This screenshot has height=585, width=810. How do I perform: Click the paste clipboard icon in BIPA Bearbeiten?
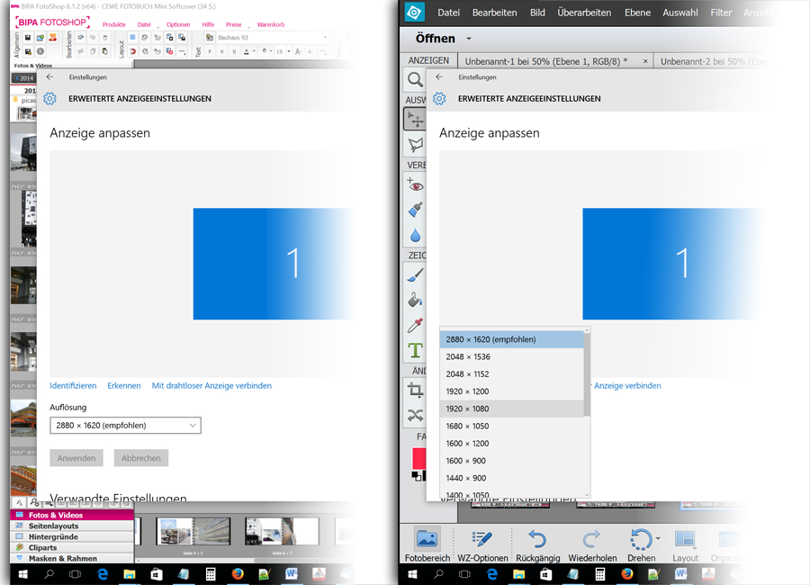105,51
